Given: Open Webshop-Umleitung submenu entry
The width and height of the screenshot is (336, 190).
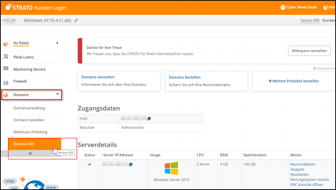Looking at the screenshot, I should click(x=30, y=132).
